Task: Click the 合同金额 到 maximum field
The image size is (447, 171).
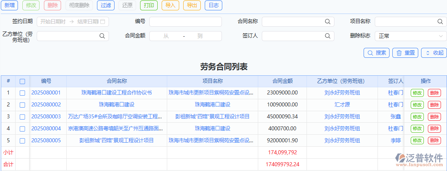Action: coord(200,36)
